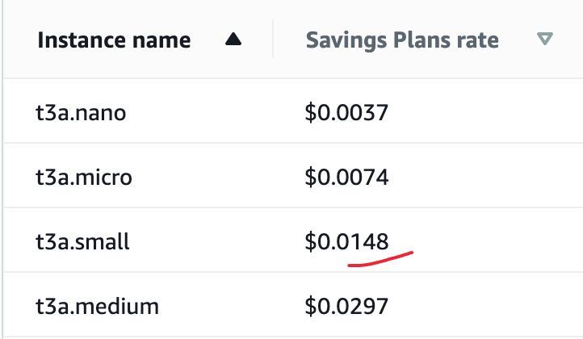This screenshot has width=583, height=339.
Task: Click the red underline annotation mark
Action: point(380,259)
